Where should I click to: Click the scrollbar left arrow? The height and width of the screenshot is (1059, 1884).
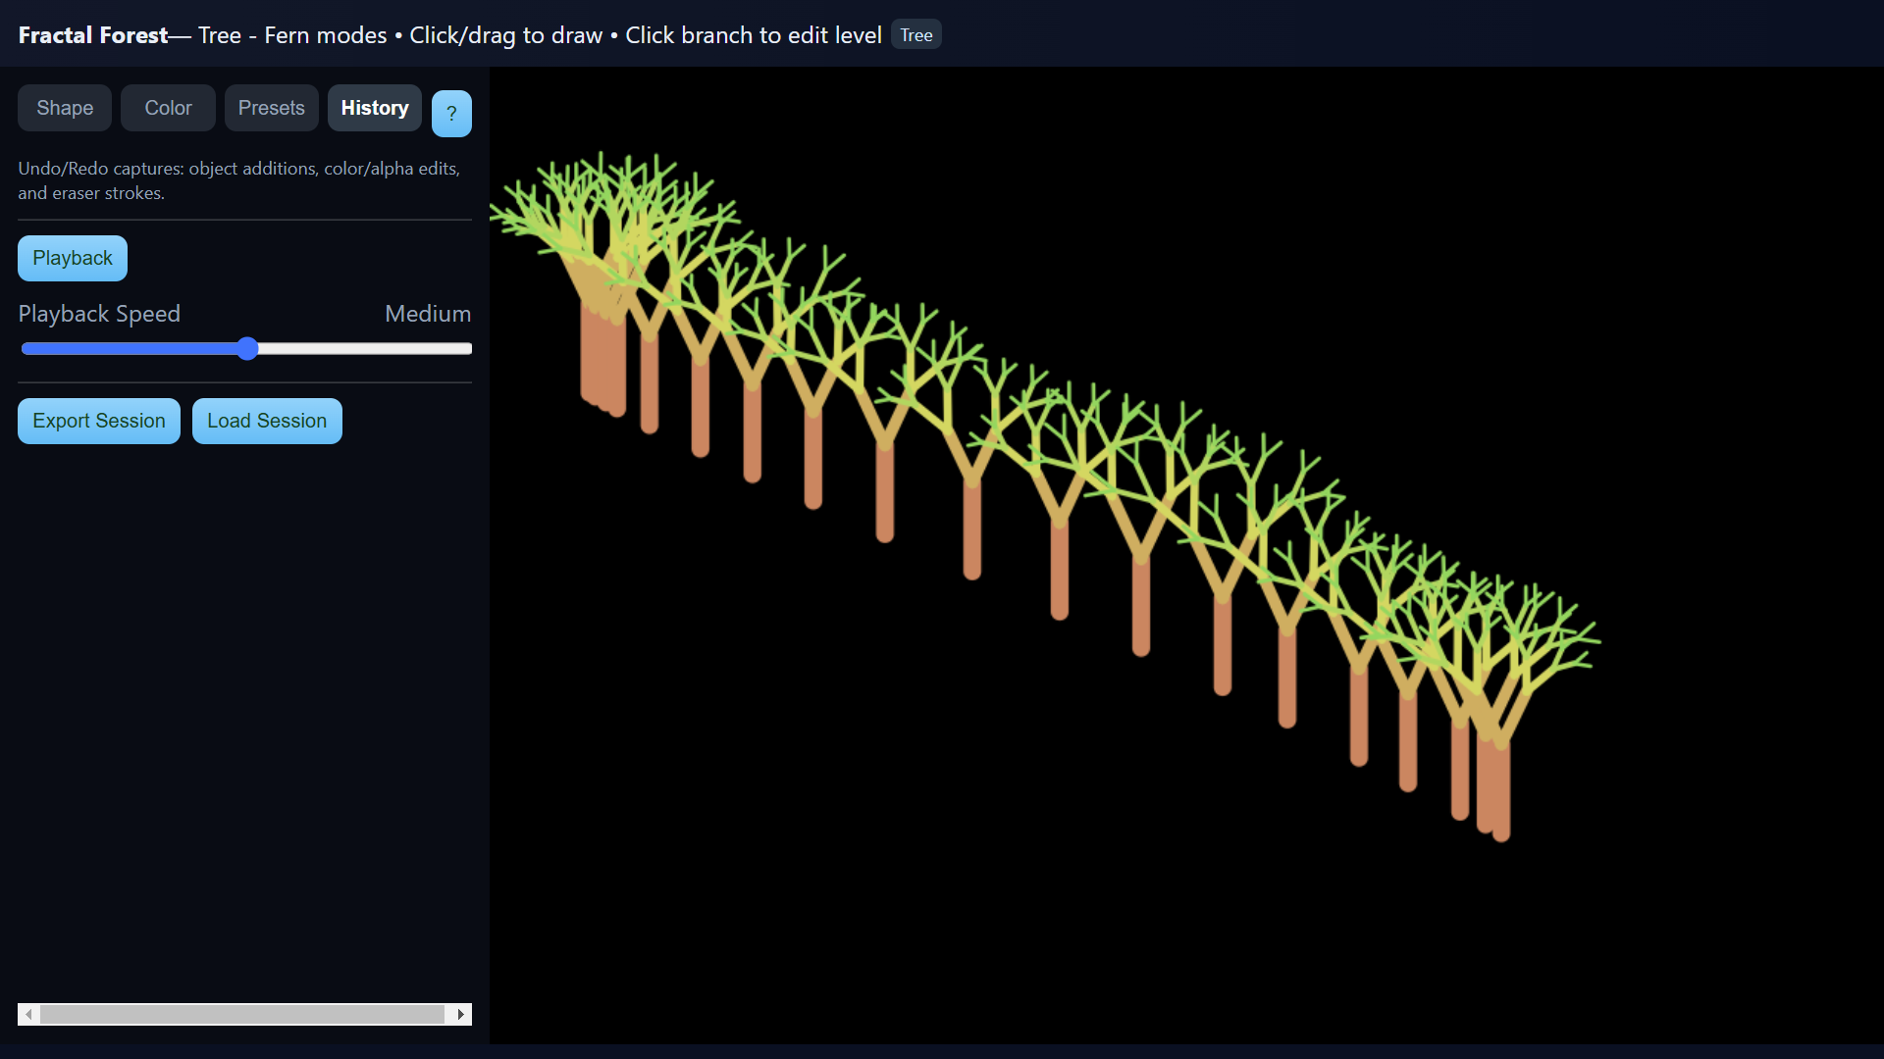[x=28, y=1014]
